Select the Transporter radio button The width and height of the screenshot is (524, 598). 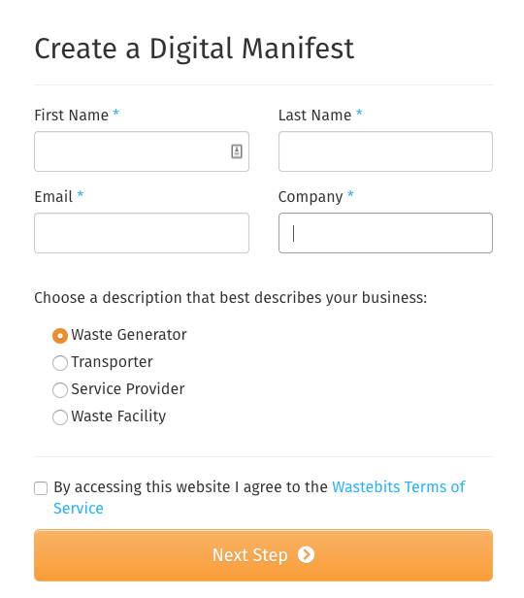pyautogui.click(x=60, y=363)
